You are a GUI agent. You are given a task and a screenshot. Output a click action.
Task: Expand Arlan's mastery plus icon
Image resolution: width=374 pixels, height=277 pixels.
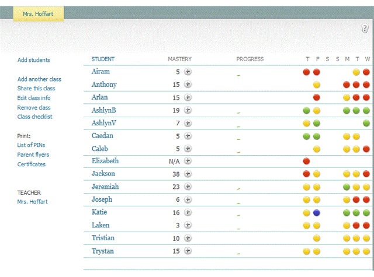[x=188, y=97]
